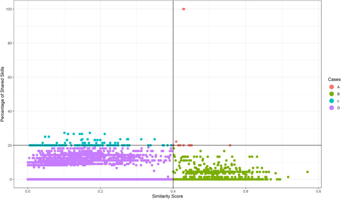Click the purple Case D legend swatch

[x=332, y=108]
